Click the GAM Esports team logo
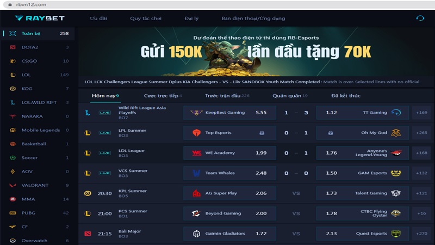 (396, 173)
